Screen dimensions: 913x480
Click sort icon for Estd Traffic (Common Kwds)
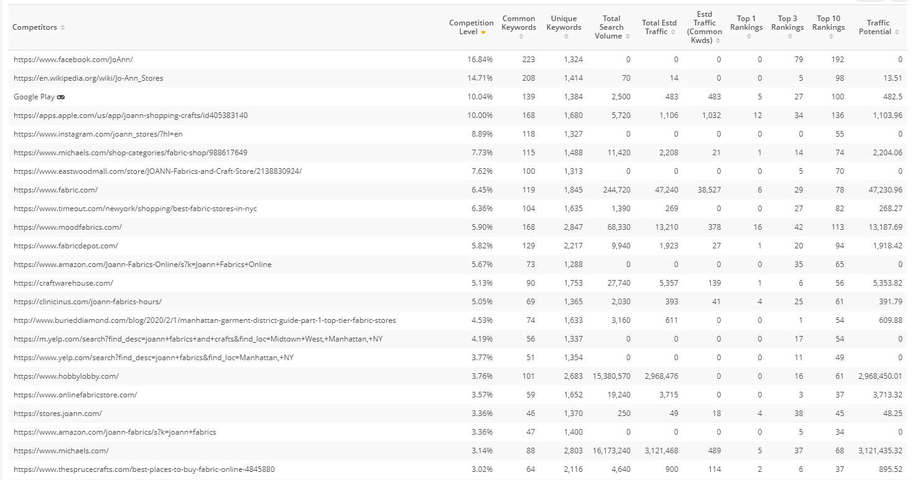pyautogui.click(x=718, y=41)
